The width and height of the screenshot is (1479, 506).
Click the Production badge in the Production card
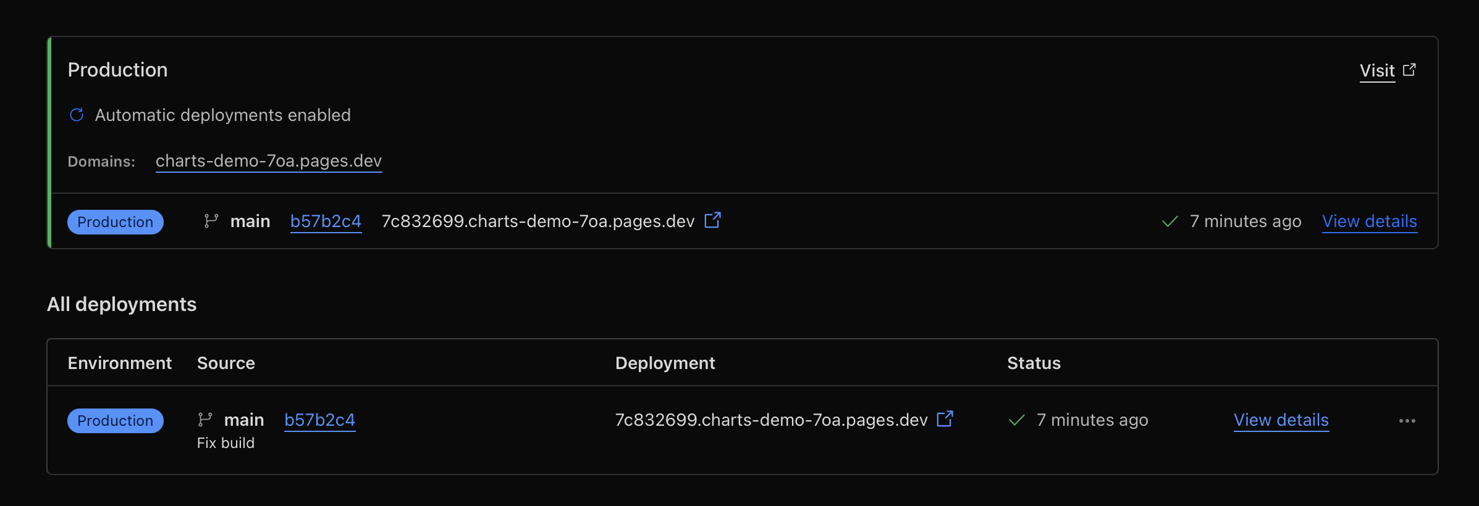(116, 222)
